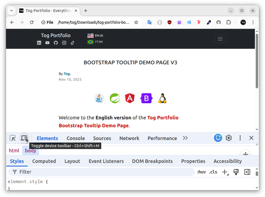The width and height of the screenshot is (265, 197).
Task: Open DevTools customize three-dot menu
Action: (240, 138)
